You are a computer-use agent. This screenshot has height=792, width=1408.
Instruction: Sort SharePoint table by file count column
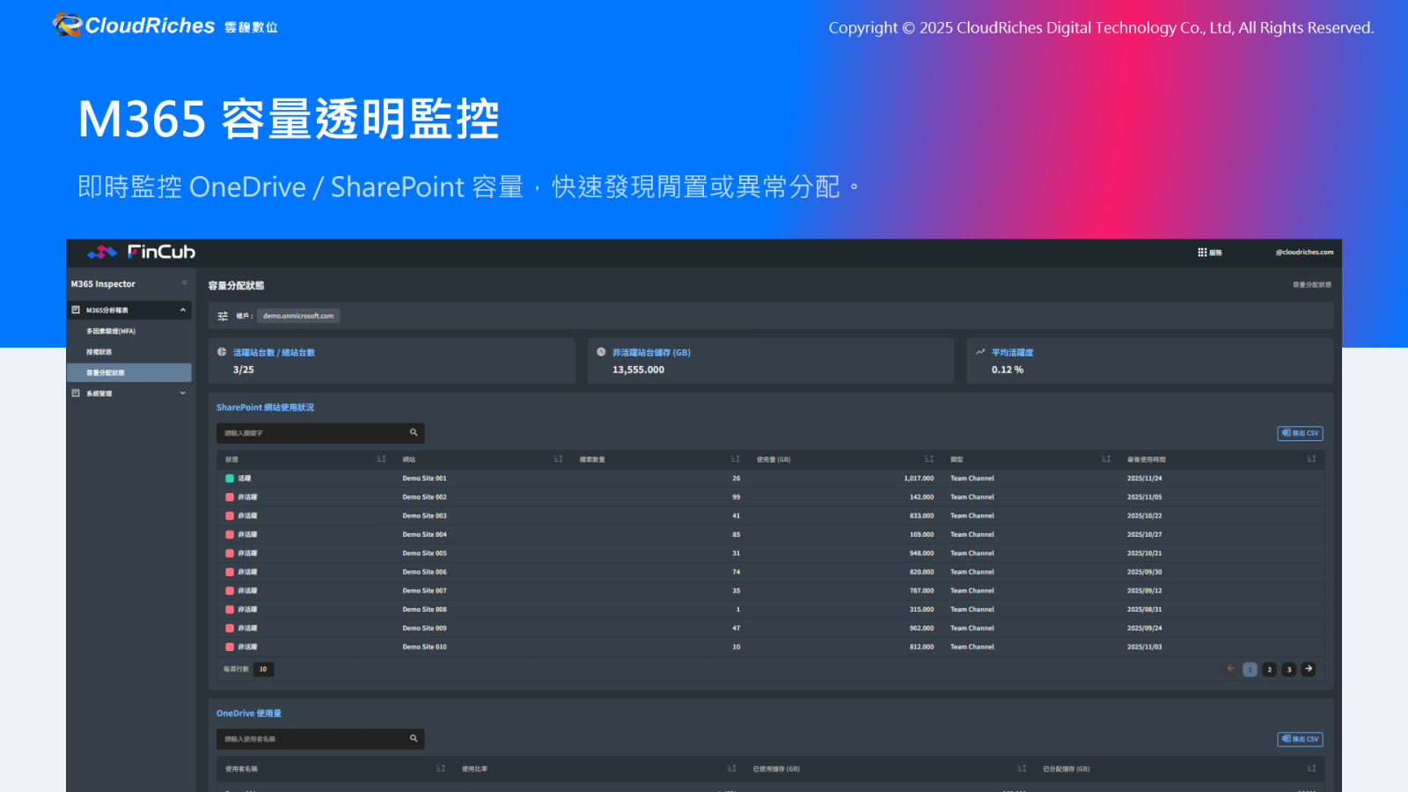click(735, 459)
